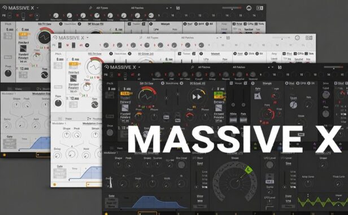348x215 pixels.
Task: Adjust the master volume slider in the front window header
Action: point(333,67)
